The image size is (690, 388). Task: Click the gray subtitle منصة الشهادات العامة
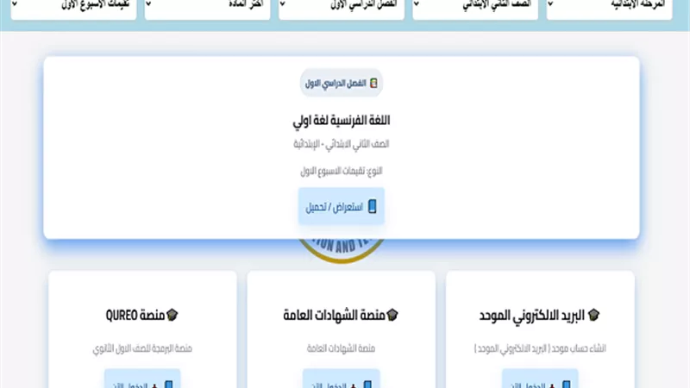[x=341, y=348]
